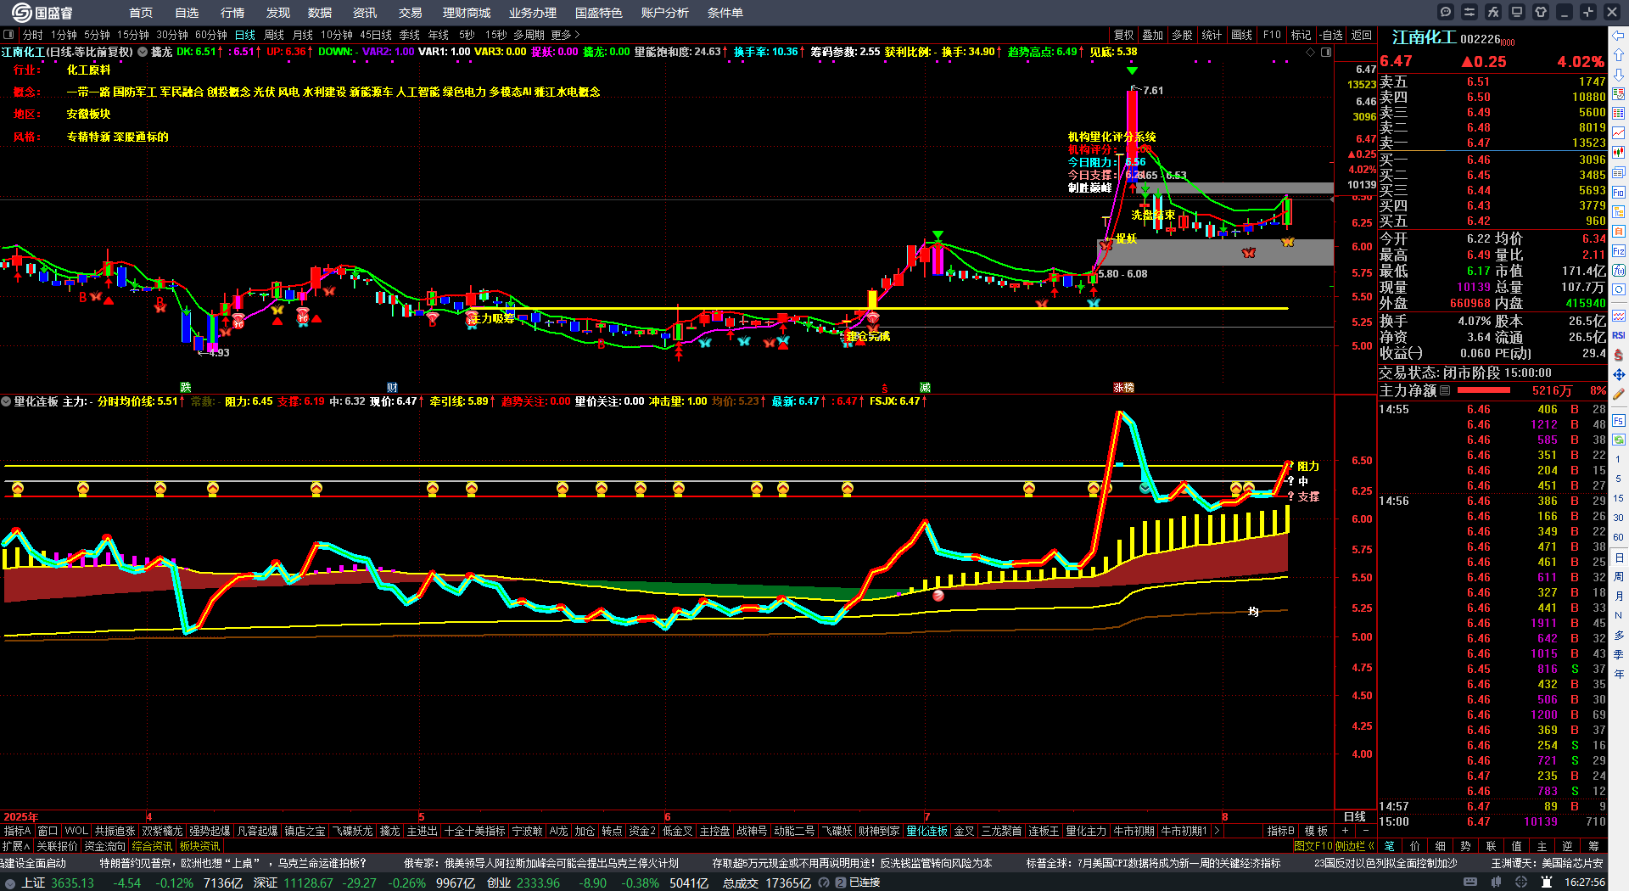Click the screen display icon in title bar
This screenshot has height=891, width=1629.
(1517, 12)
